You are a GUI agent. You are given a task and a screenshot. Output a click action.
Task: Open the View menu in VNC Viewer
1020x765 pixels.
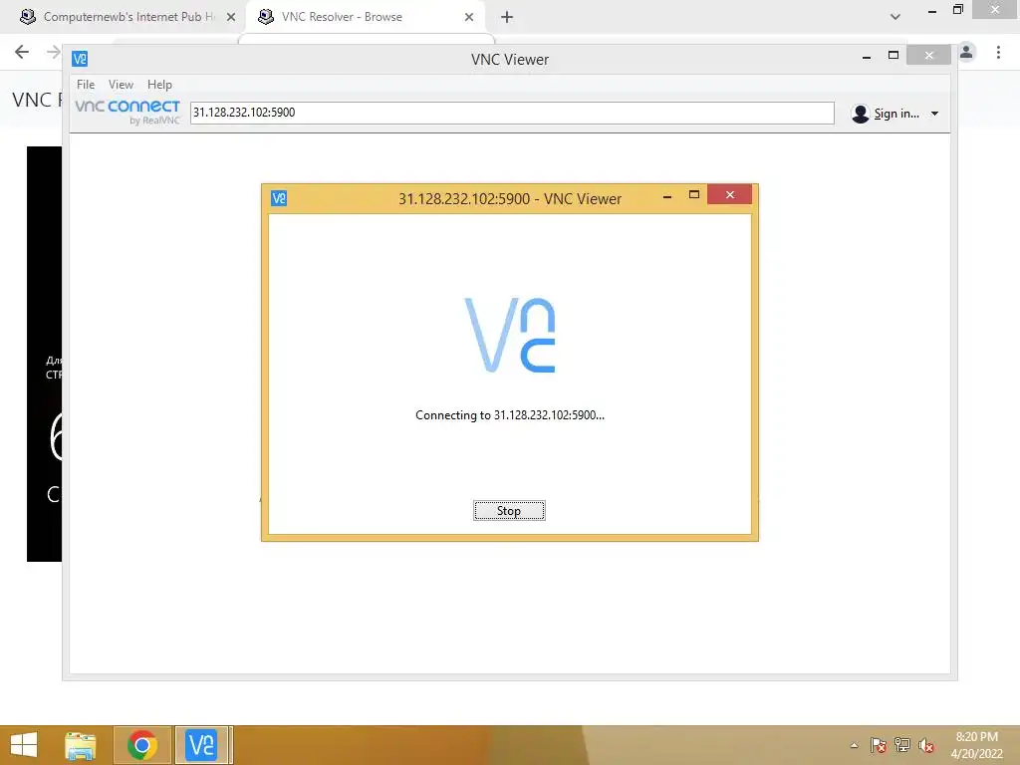pyautogui.click(x=121, y=85)
